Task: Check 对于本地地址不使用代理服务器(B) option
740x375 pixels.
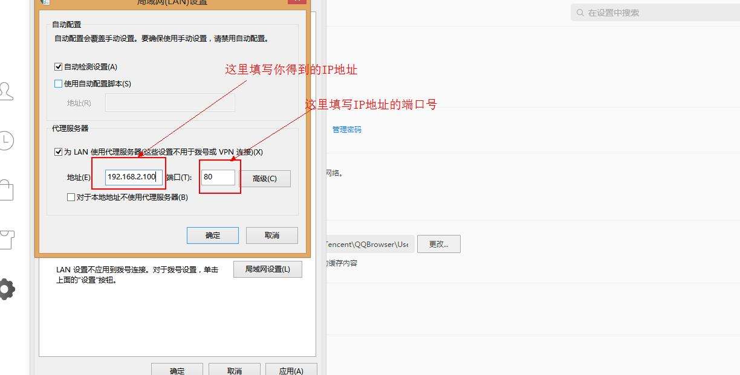Action: point(71,197)
